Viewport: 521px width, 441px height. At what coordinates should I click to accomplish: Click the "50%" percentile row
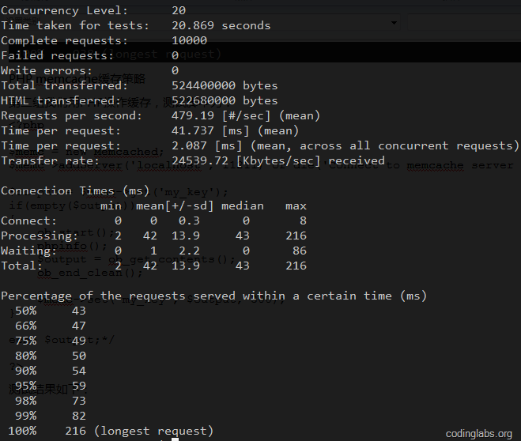click(x=50, y=311)
